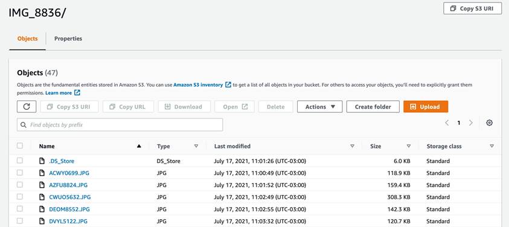Screen dimensions: 509x227
Task: Click the Copy URL button
Action: tap(128, 106)
